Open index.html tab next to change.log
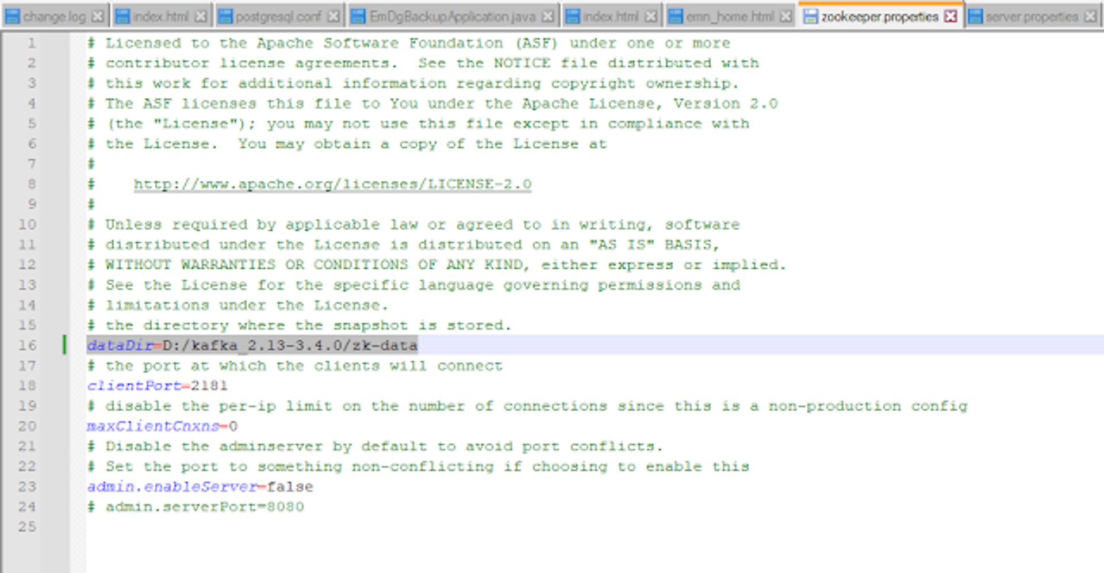The image size is (1104, 573). tap(160, 17)
